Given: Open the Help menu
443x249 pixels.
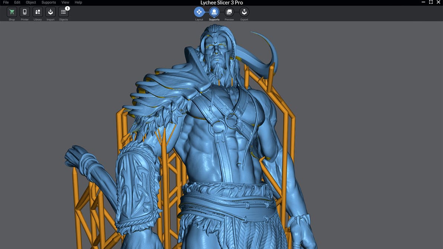Looking at the screenshot, I should pos(78,2).
